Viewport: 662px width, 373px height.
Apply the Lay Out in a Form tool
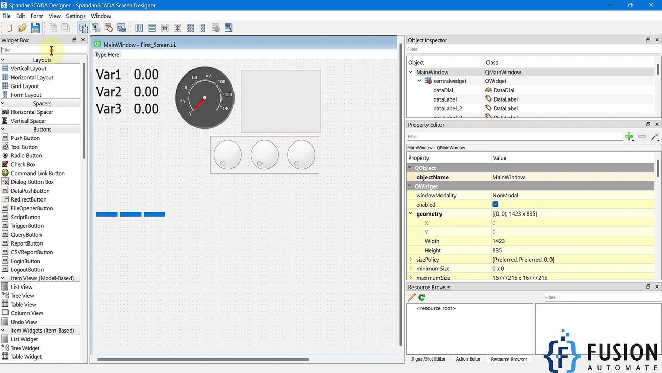[203, 28]
